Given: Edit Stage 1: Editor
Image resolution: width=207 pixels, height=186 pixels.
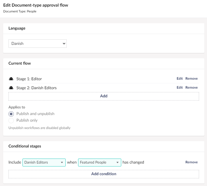Looking at the screenshot, I should [179, 79].
